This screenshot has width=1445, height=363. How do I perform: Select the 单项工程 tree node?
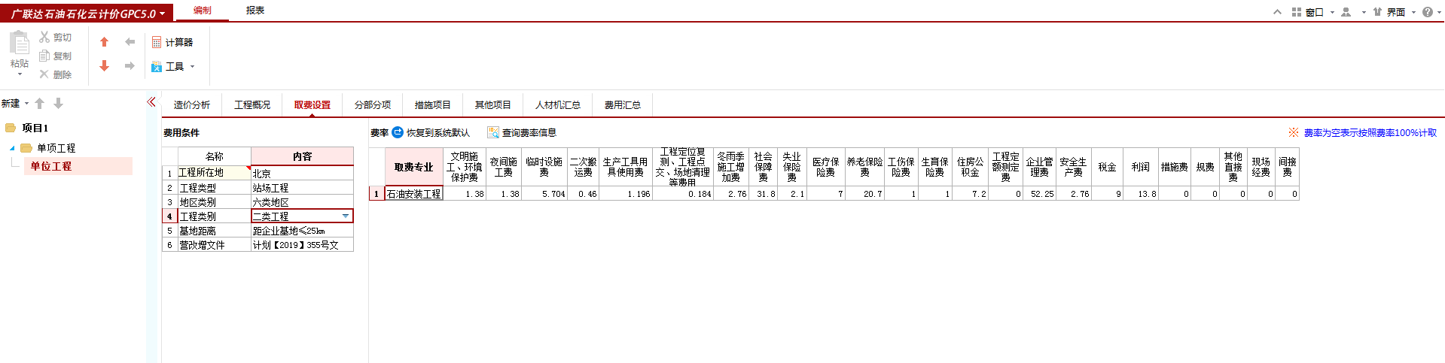point(56,148)
